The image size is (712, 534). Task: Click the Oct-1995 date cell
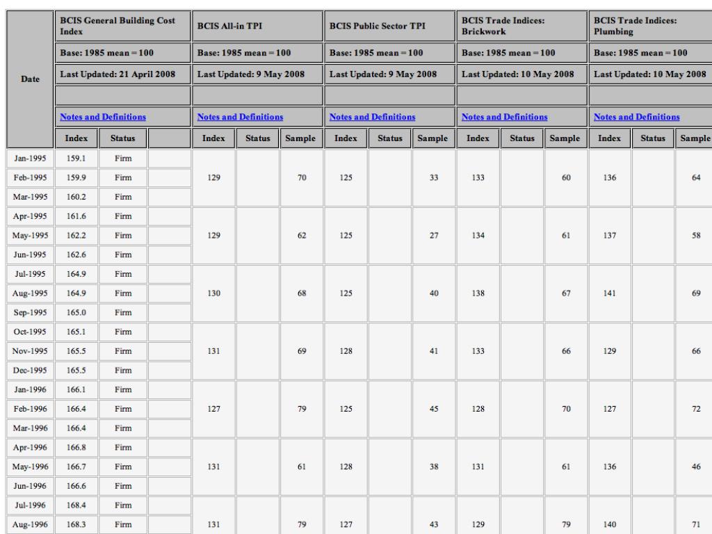pos(30,332)
